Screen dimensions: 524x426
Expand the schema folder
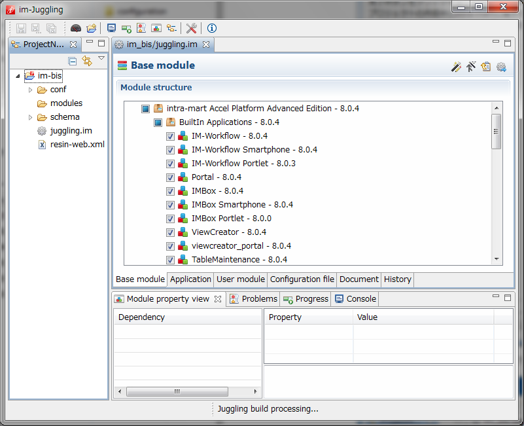[x=30, y=117]
